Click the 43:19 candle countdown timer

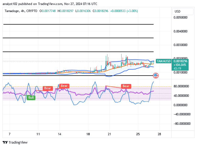point(177,69)
